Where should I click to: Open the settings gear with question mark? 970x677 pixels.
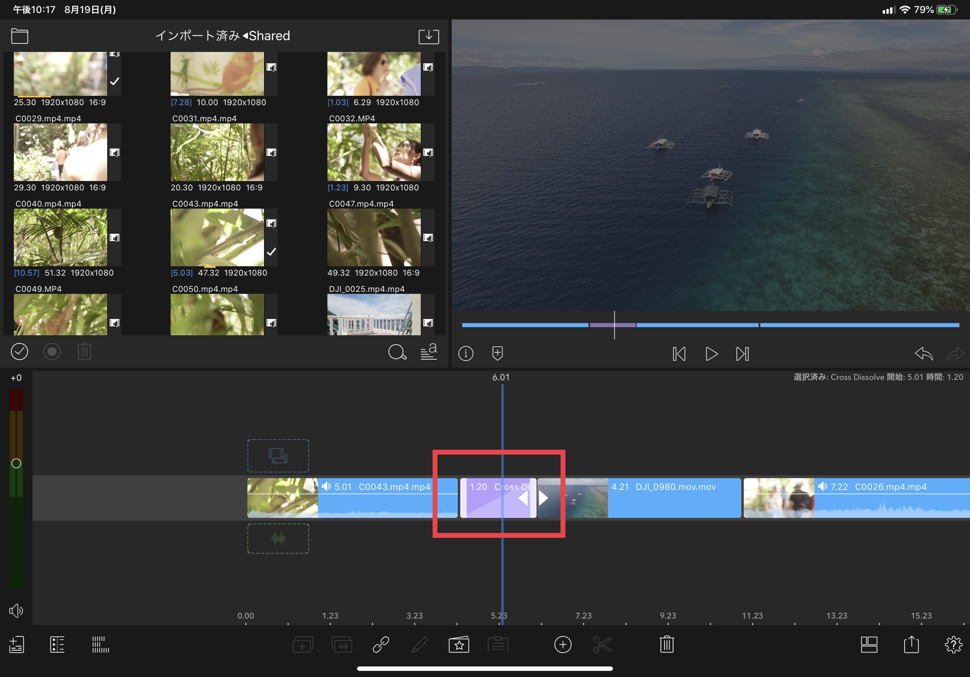pos(953,645)
